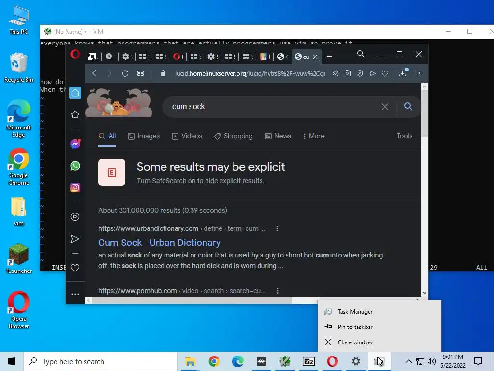Open three-dot menu beside second result URL
The width and height of the screenshot is (494, 371).
[277, 291]
